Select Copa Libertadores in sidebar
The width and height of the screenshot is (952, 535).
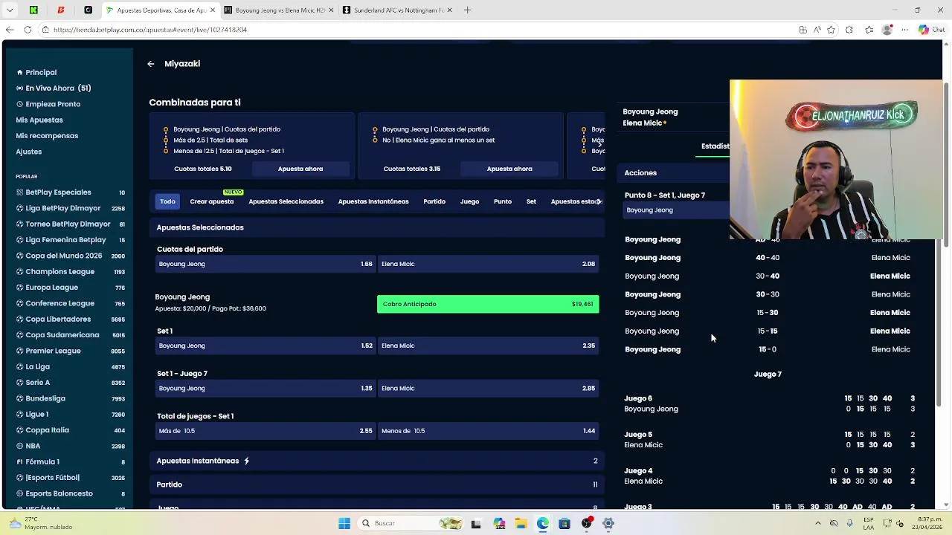pos(71,320)
